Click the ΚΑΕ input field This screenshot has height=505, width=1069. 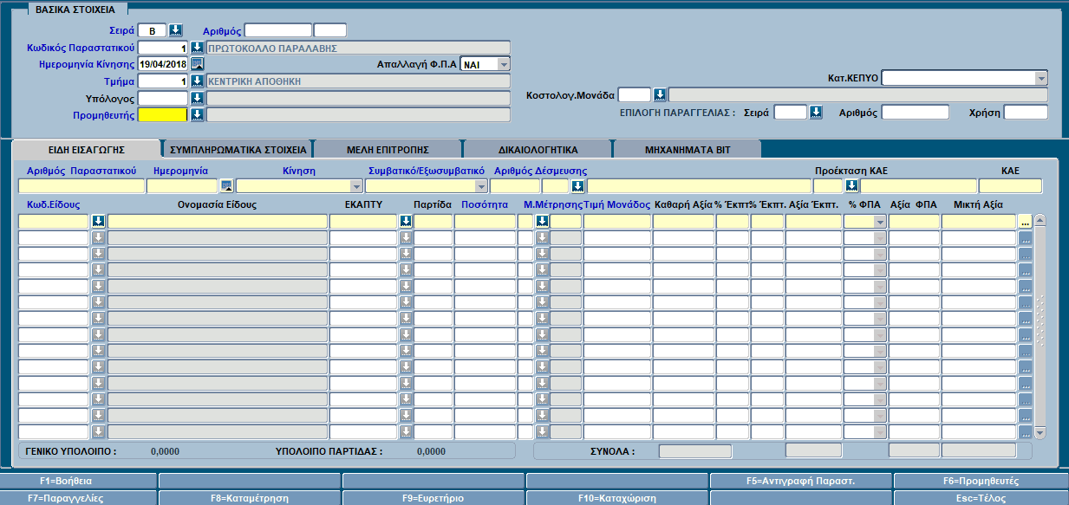pos(1010,185)
